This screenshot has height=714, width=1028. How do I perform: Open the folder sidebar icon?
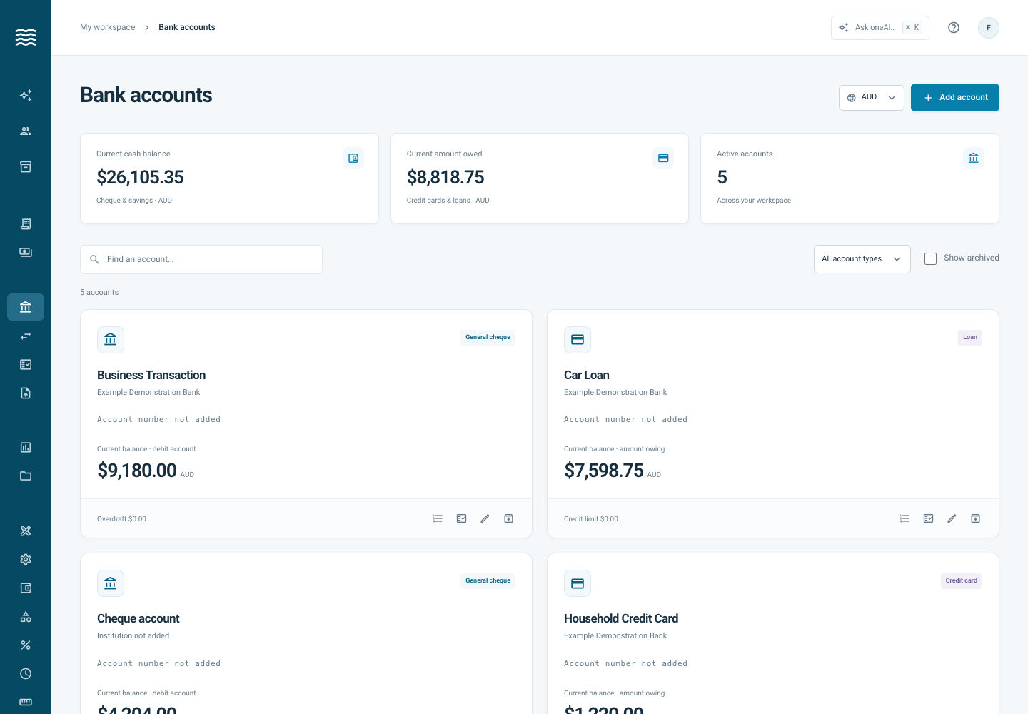(26, 476)
